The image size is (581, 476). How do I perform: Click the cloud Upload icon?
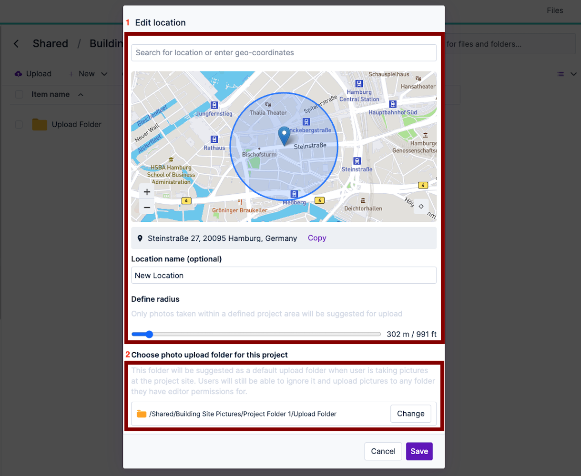pos(18,73)
